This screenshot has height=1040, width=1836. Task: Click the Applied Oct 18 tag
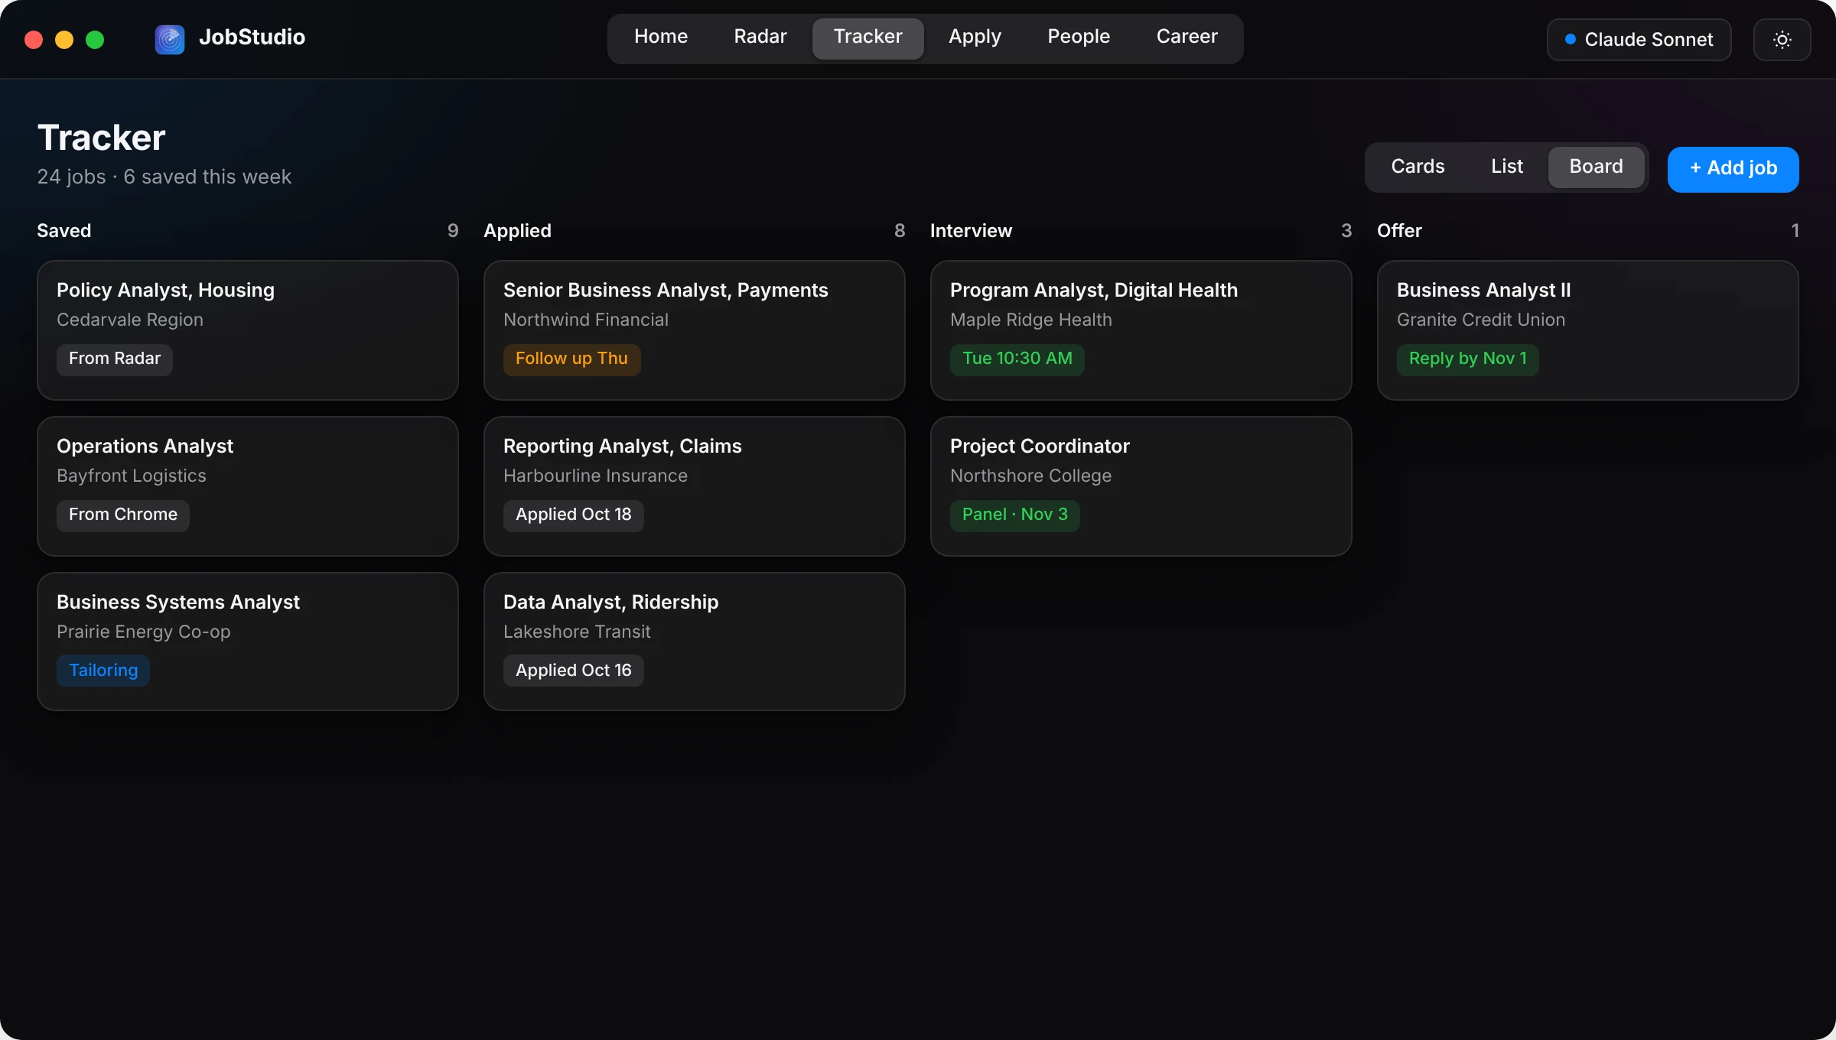tap(574, 515)
